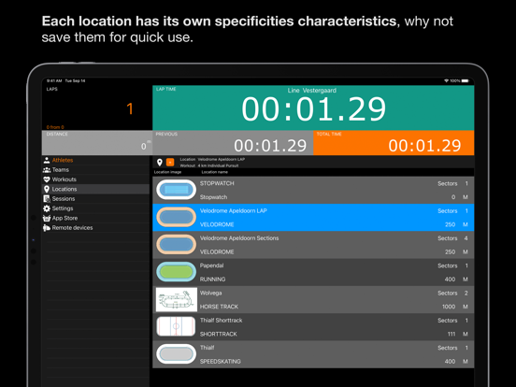Click the Thialf Shorttrack rink thumbnail
The width and height of the screenshot is (516, 387).
(177, 326)
